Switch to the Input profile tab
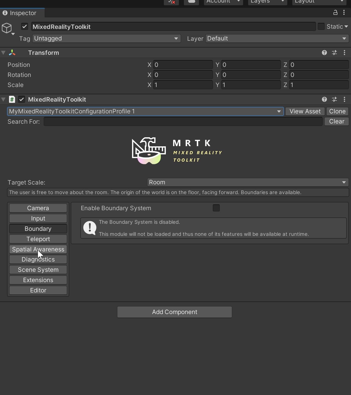The height and width of the screenshot is (395, 351). coord(38,218)
